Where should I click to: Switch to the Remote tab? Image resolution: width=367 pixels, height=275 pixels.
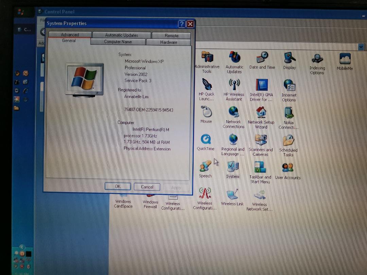click(172, 35)
